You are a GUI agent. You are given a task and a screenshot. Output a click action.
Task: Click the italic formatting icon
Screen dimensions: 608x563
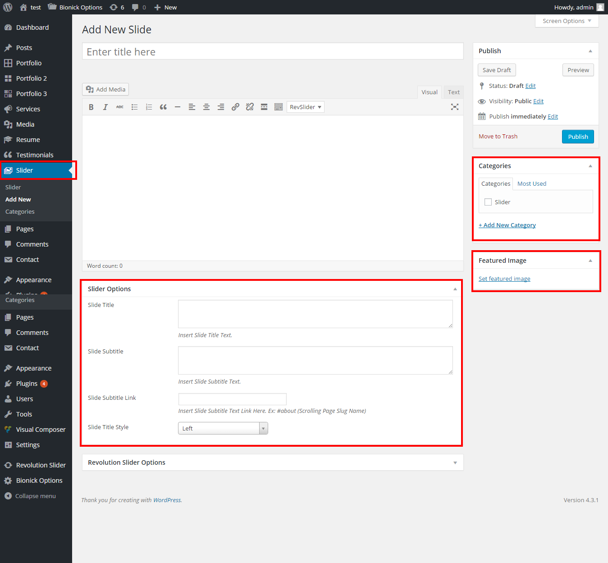(105, 107)
